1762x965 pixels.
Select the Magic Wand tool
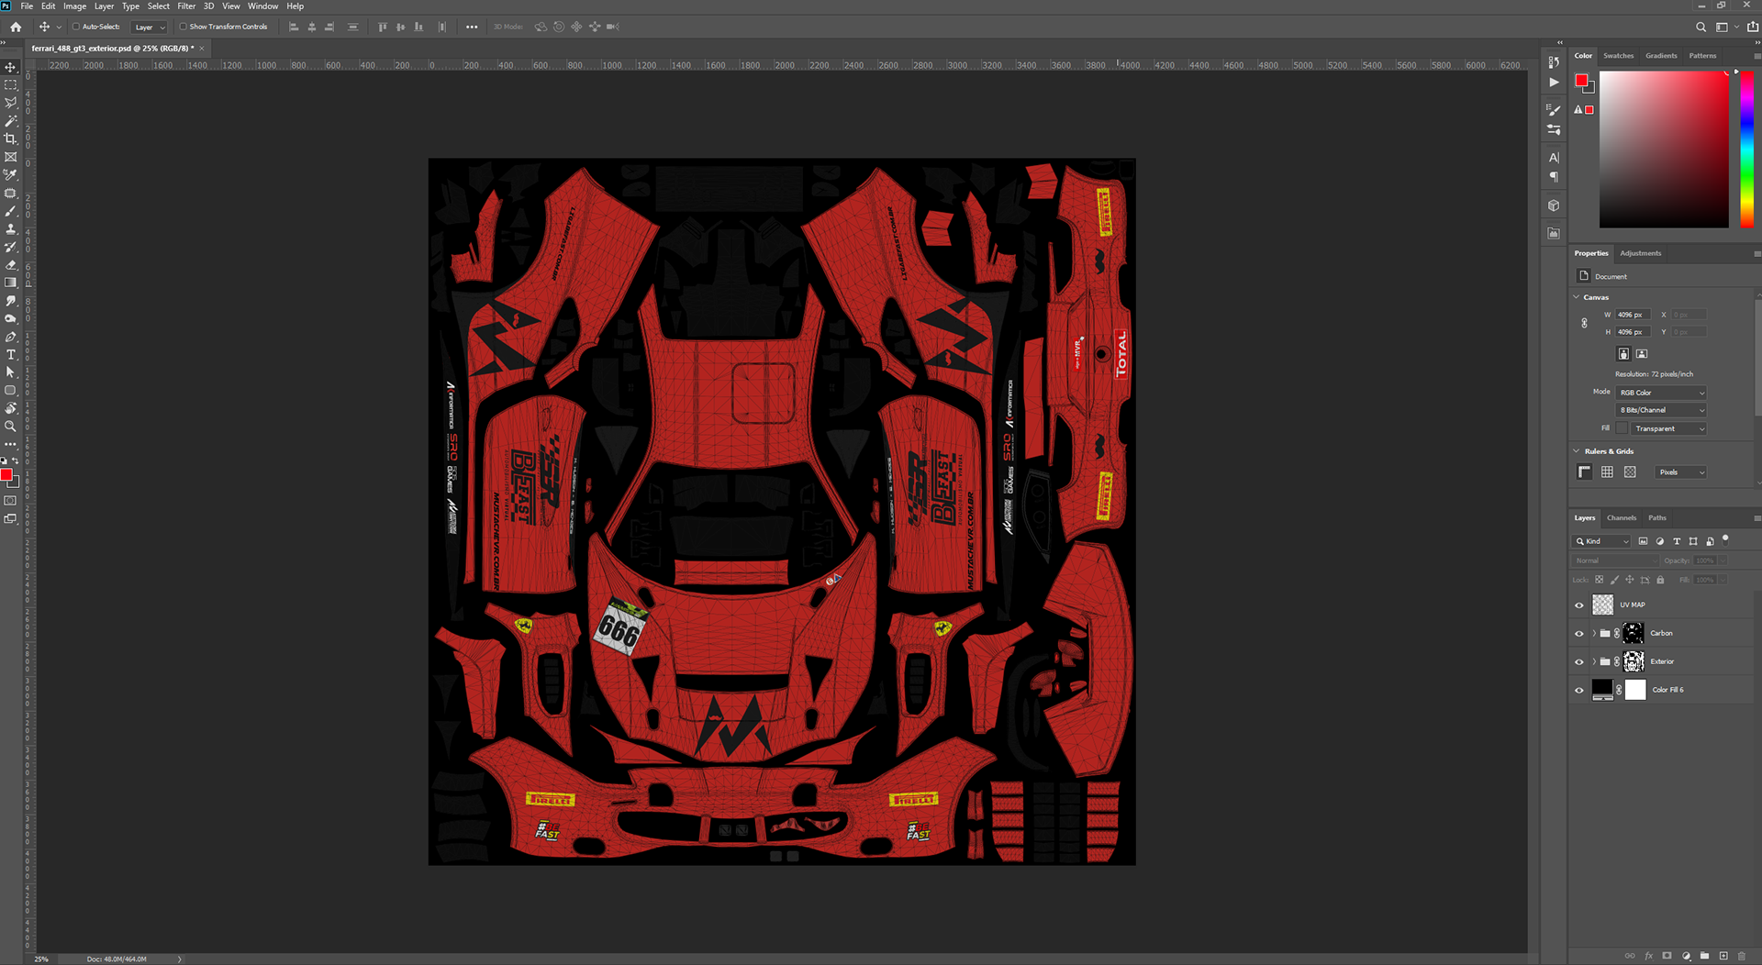(10, 121)
